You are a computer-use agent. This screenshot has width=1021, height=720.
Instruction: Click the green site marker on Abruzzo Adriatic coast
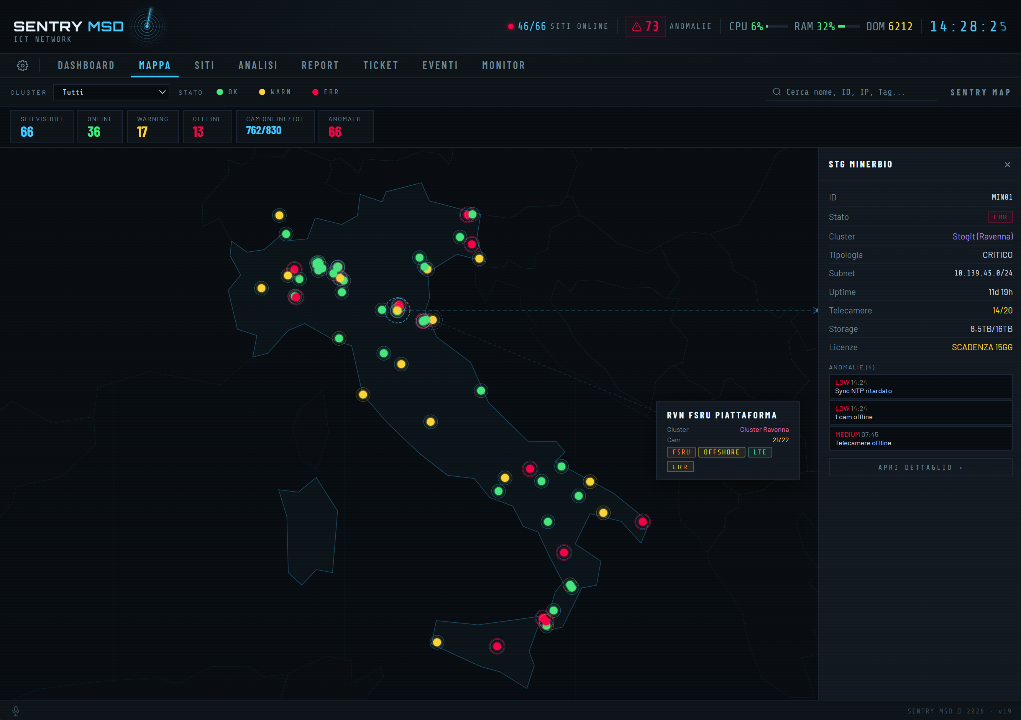tap(481, 391)
